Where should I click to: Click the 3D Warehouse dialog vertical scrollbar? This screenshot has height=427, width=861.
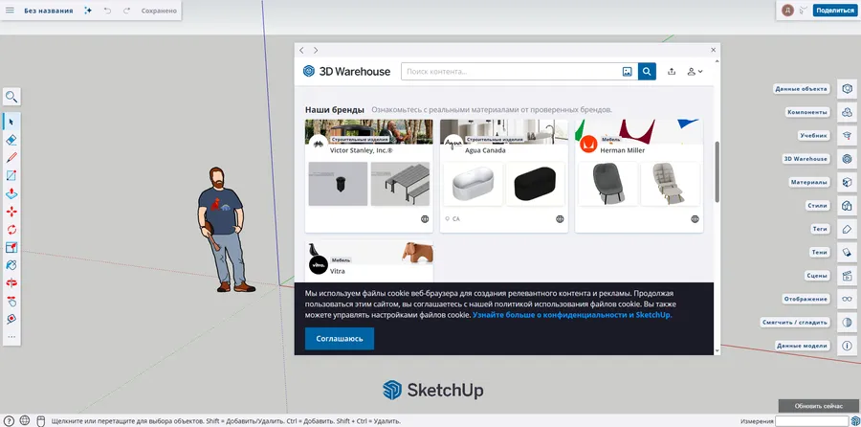pyautogui.click(x=717, y=171)
